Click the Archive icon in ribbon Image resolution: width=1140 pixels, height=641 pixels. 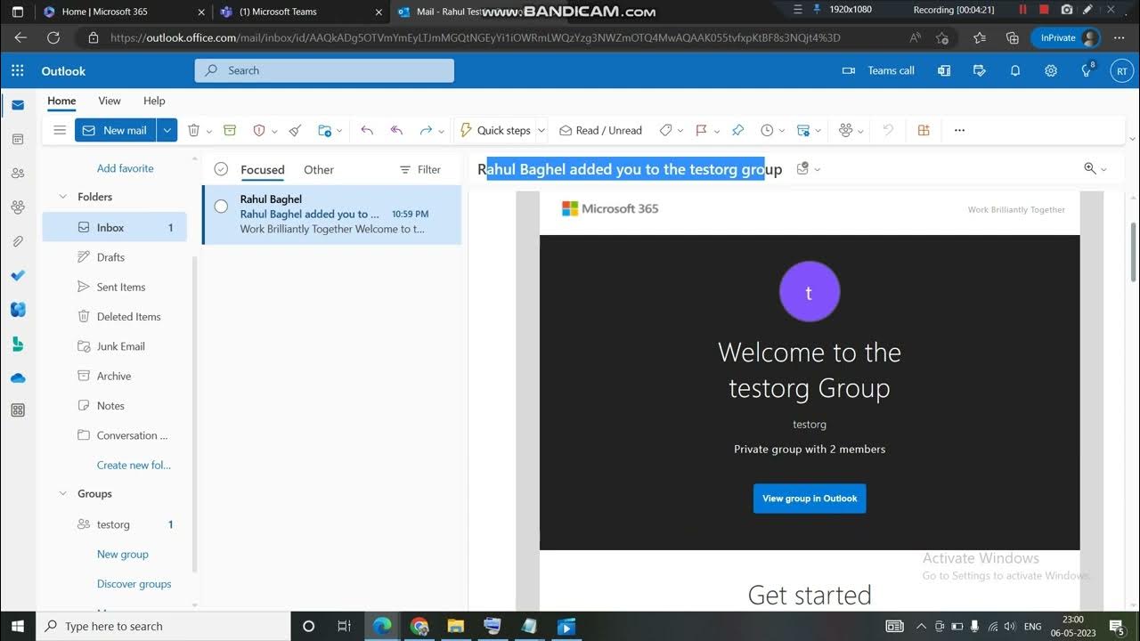(230, 130)
